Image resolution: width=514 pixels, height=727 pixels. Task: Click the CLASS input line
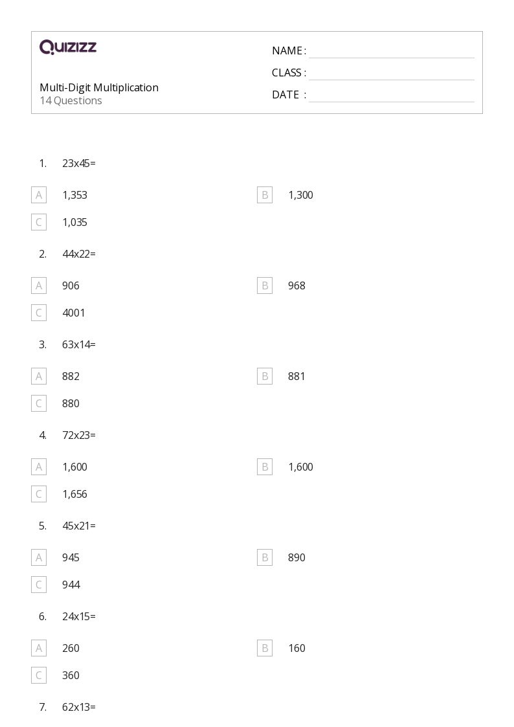pyautogui.click(x=391, y=73)
